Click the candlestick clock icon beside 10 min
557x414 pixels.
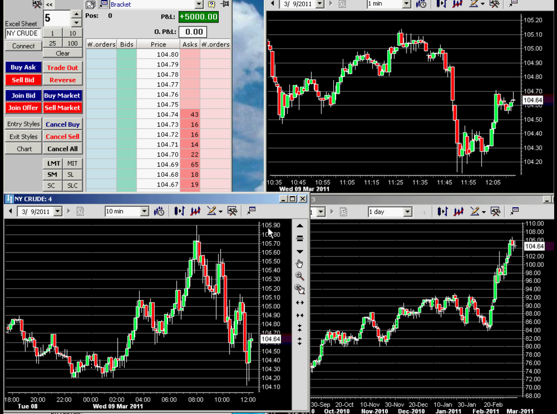(159, 212)
